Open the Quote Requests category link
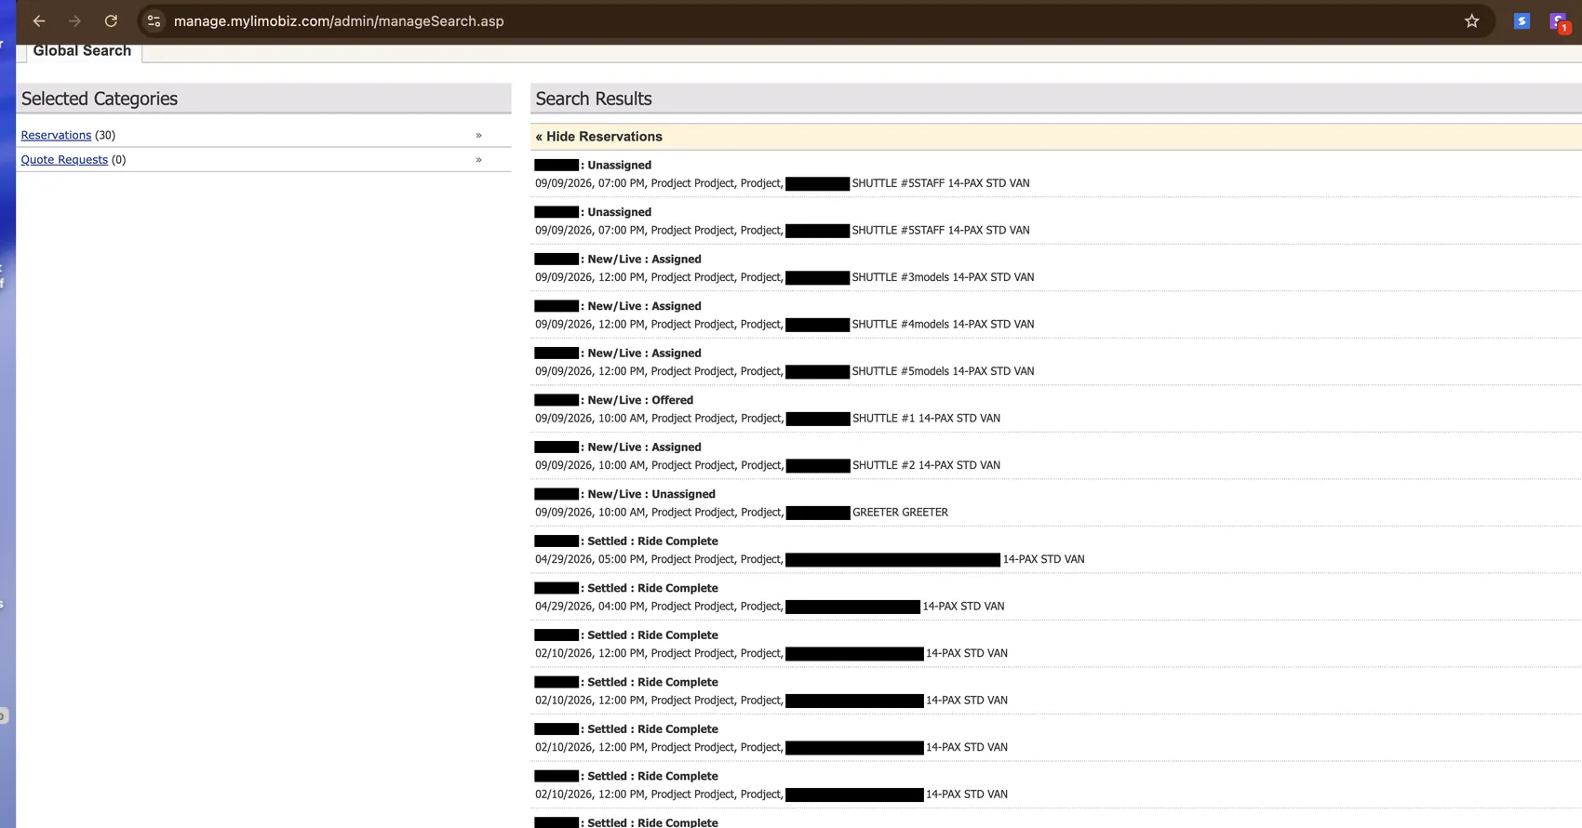The height and width of the screenshot is (828, 1582). click(64, 159)
